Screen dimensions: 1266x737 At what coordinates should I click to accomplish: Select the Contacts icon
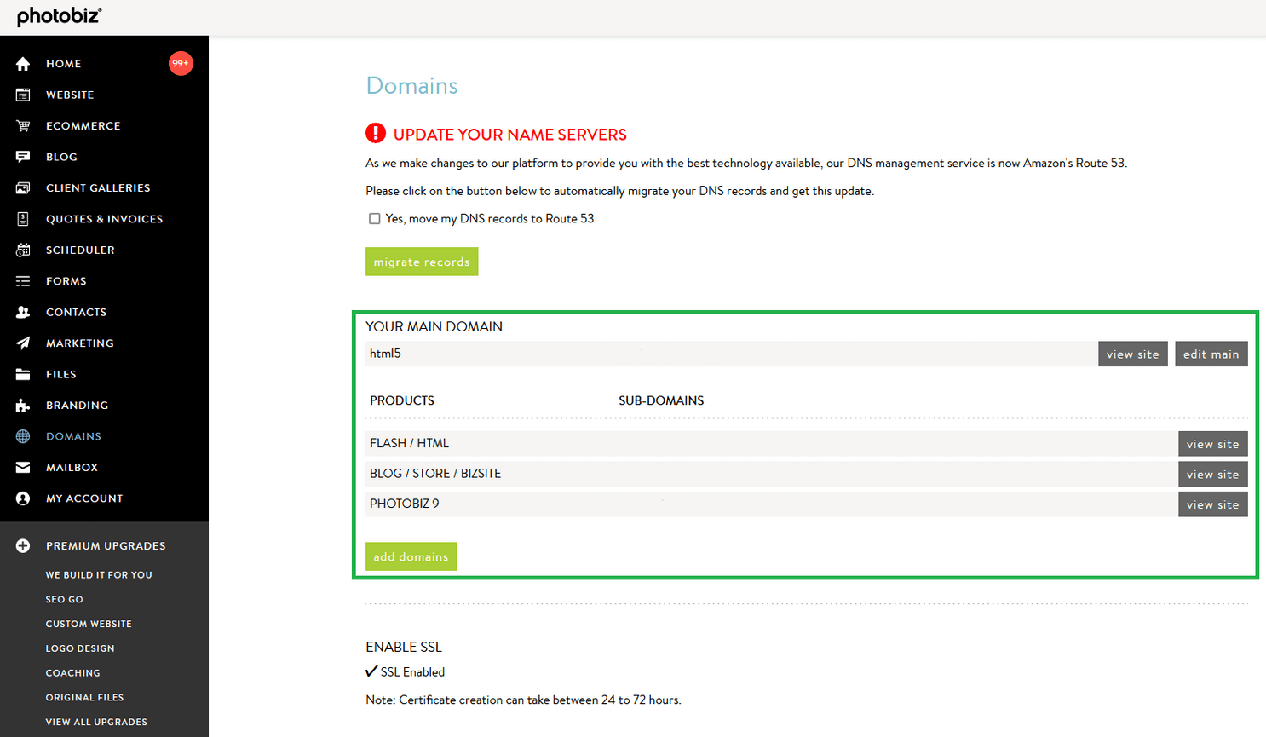21,312
